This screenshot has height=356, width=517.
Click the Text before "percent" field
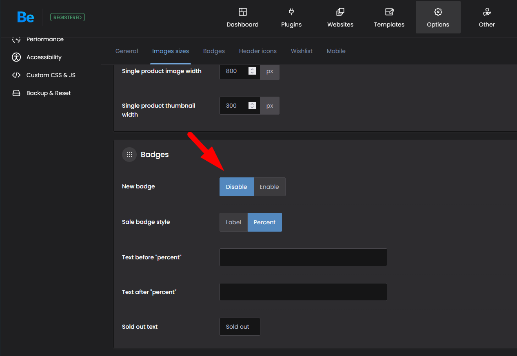pyautogui.click(x=303, y=257)
